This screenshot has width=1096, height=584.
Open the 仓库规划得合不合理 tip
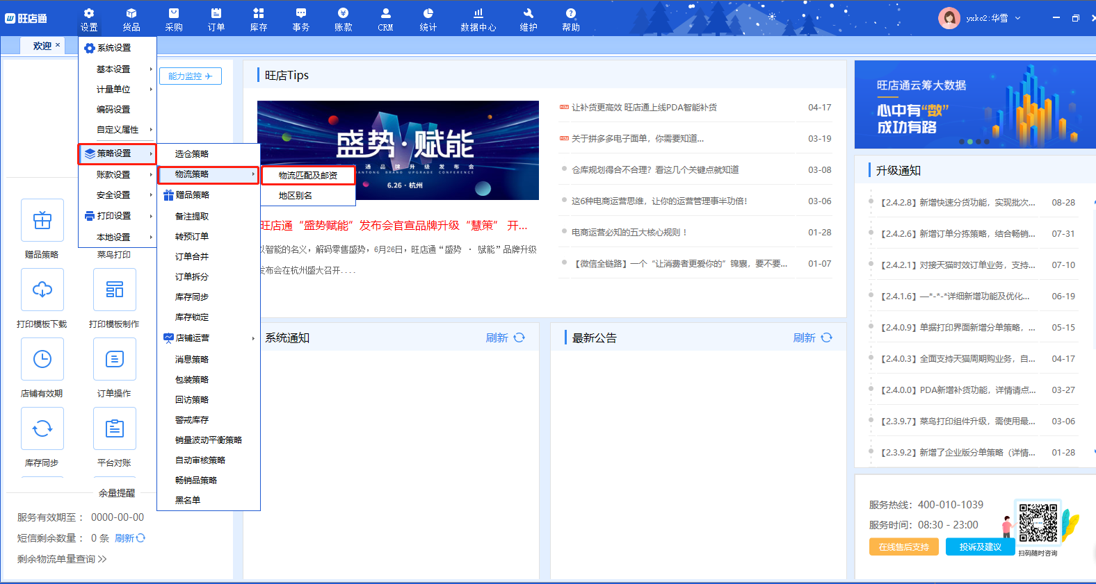pyautogui.click(x=655, y=170)
